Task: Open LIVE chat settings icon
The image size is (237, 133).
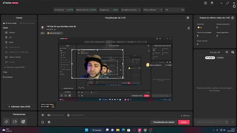Action: click(x=227, y=52)
